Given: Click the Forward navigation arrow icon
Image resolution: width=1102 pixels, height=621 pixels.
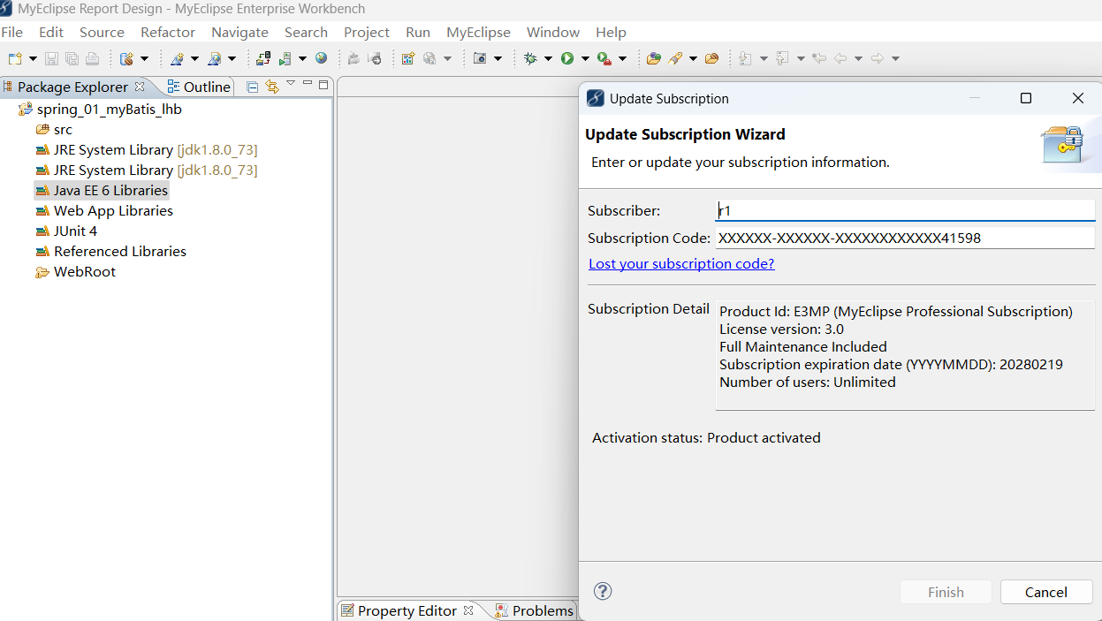Looking at the screenshot, I should pyautogui.click(x=878, y=58).
